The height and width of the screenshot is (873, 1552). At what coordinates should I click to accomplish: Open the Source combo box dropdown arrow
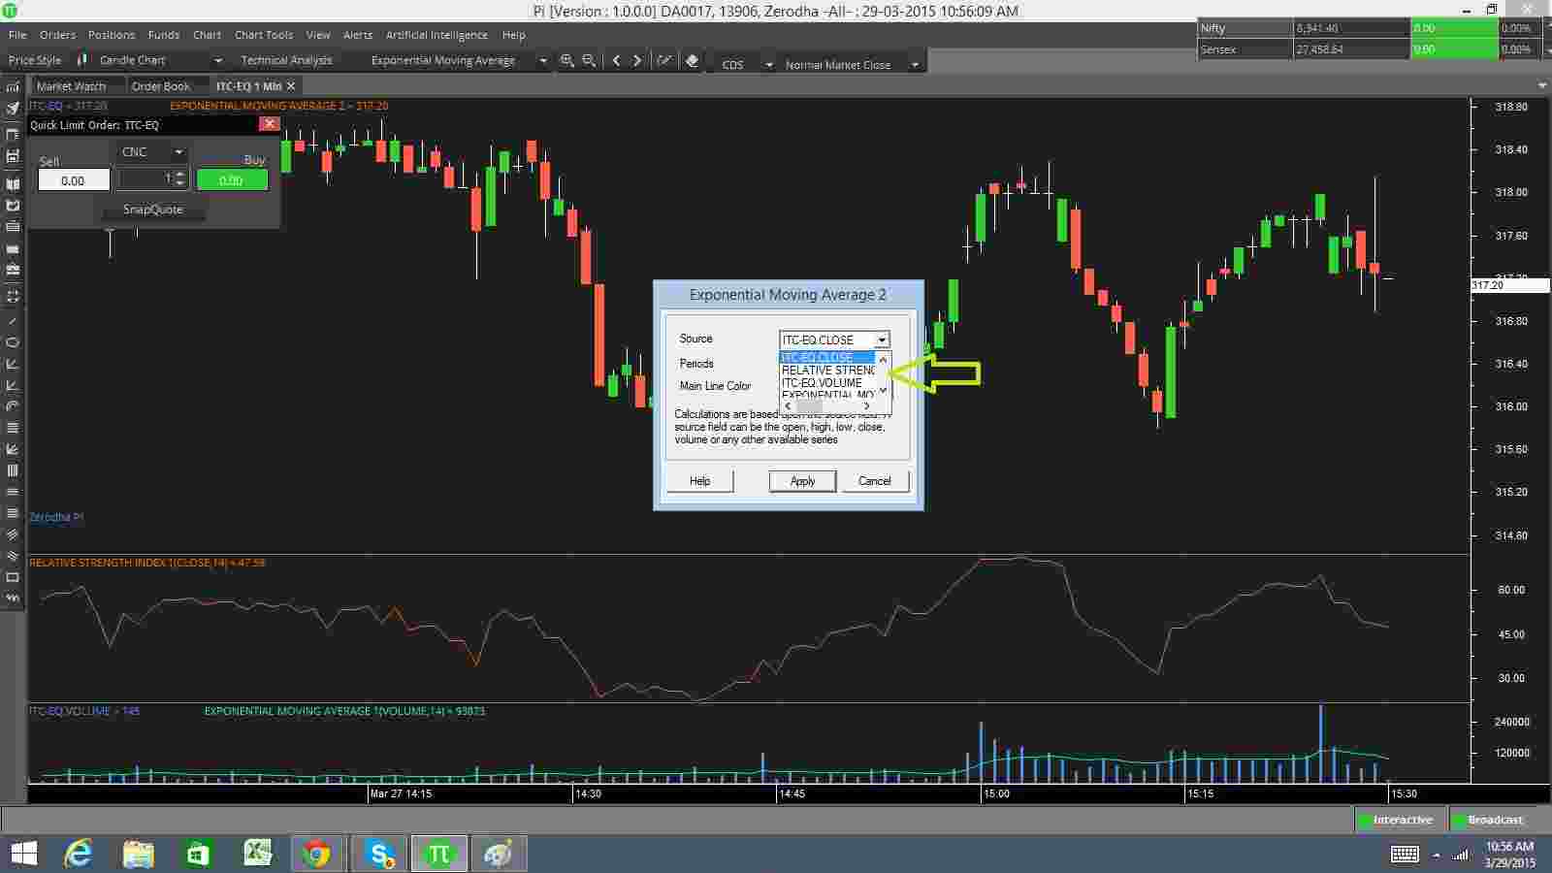coord(881,340)
